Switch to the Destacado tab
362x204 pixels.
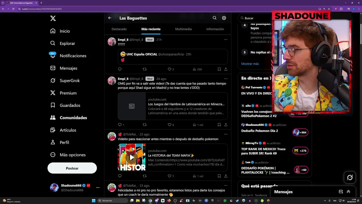pos(119,29)
